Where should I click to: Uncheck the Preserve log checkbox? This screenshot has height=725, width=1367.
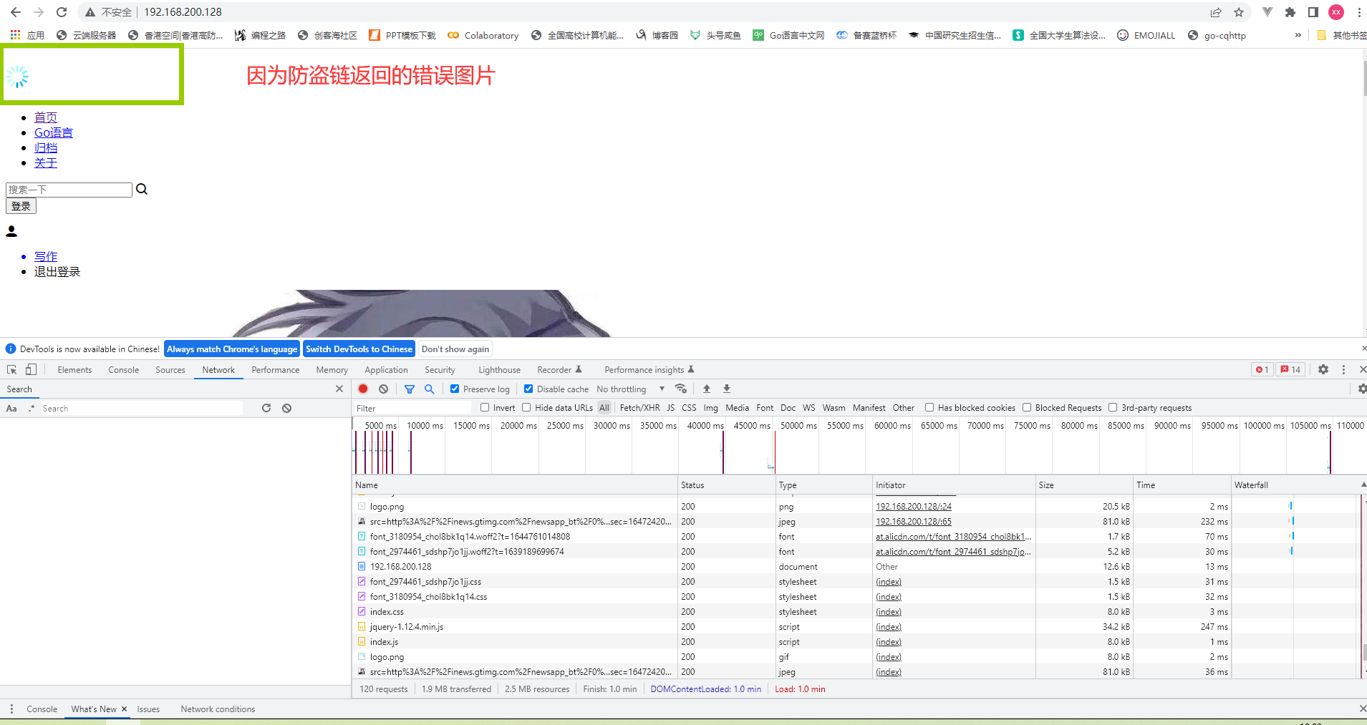pyautogui.click(x=455, y=389)
